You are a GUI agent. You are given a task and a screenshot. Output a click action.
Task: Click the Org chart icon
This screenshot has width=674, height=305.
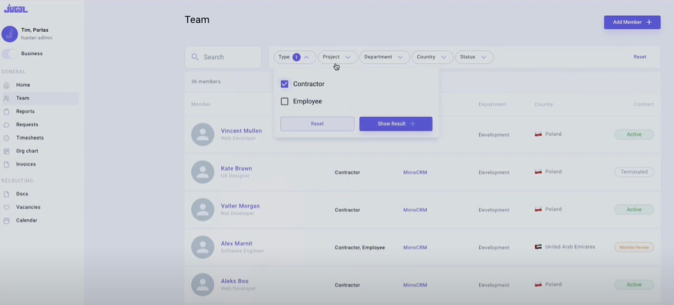pyautogui.click(x=6, y=152)
